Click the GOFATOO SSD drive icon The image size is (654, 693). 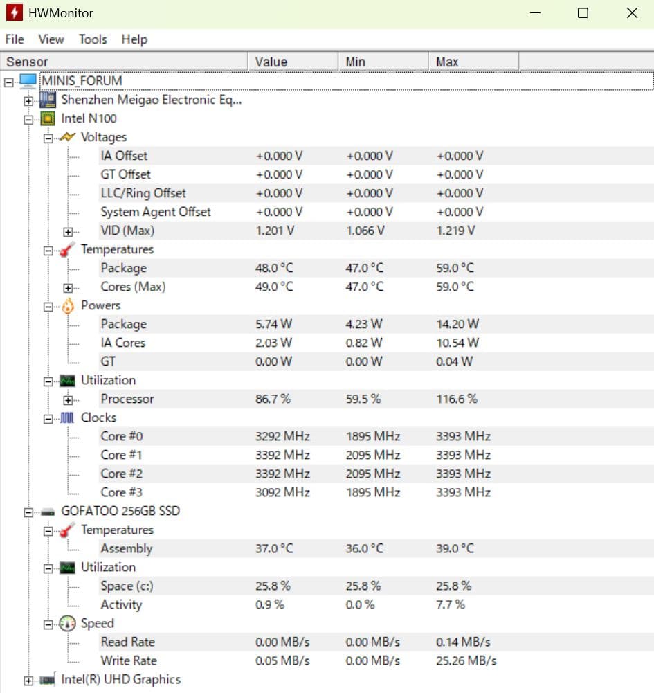tap(48, 512)
